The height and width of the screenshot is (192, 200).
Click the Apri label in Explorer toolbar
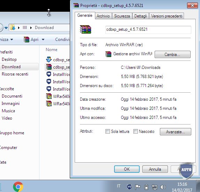point(35,40)
